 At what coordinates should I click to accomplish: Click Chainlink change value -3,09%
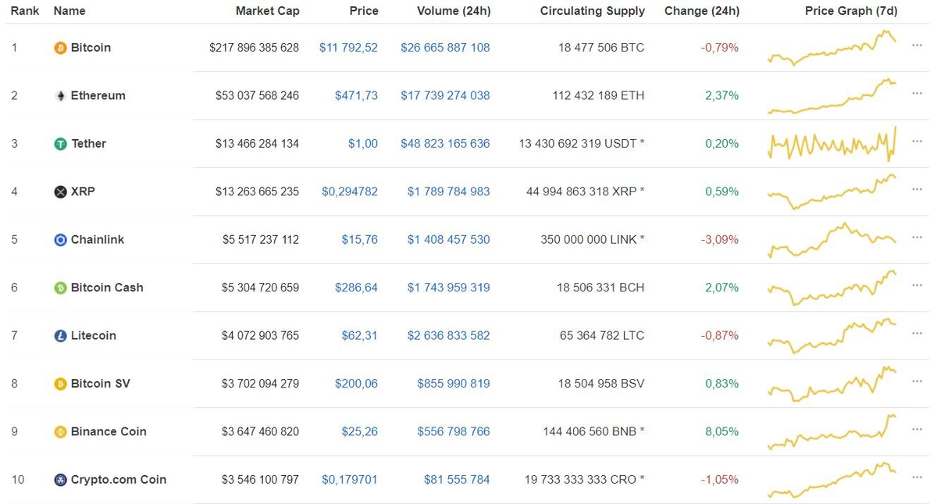[719, 240]
